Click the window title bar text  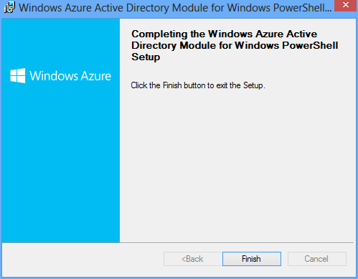[175, 8]
